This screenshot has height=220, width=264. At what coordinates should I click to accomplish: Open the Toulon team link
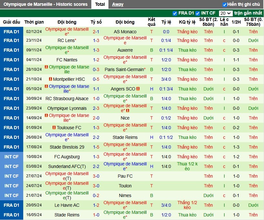(125, 186)
